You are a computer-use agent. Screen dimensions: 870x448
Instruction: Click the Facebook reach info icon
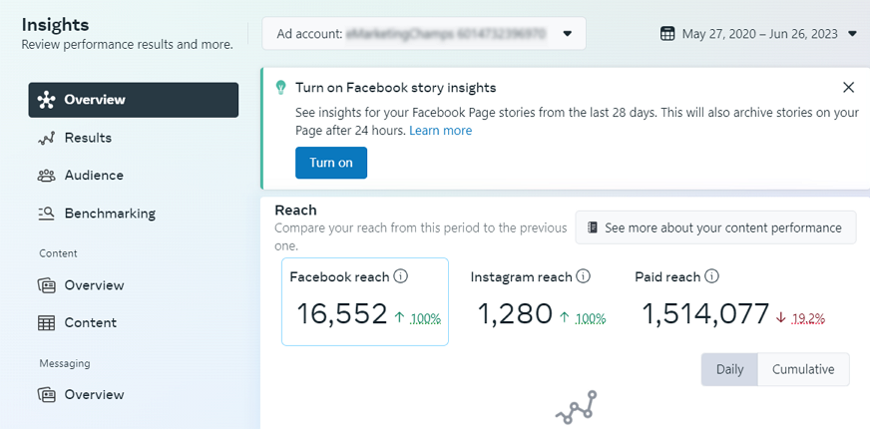pyautogui.click(x=401, y=276)
